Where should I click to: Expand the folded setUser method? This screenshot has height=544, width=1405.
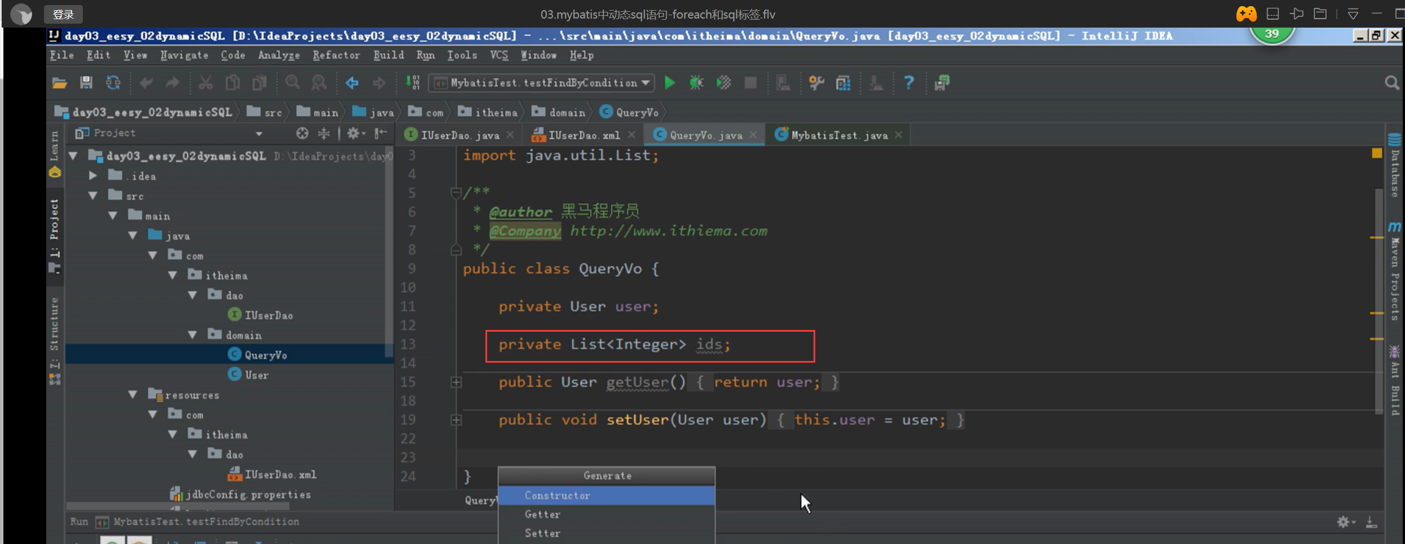(x=456, y=420)
